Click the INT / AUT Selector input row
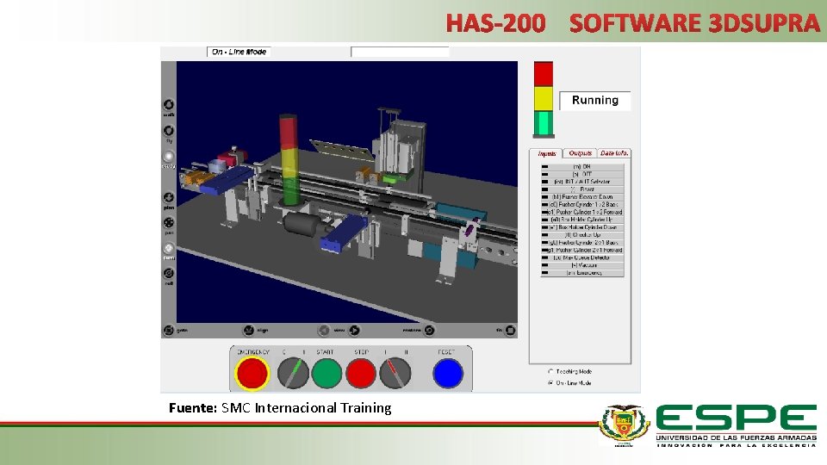 [x=582, y=182]
